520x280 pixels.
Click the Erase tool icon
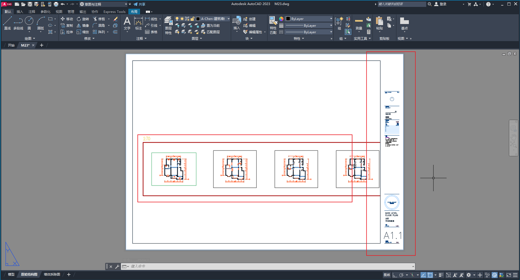point(115,19)
